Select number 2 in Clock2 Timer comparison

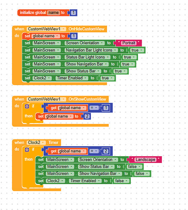point(106,151)
